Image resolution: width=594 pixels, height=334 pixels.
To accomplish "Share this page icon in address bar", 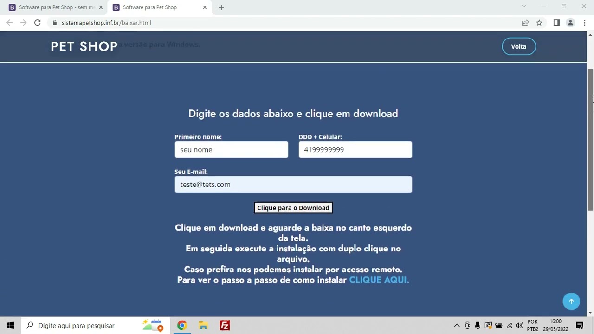I will coord(525,23).
